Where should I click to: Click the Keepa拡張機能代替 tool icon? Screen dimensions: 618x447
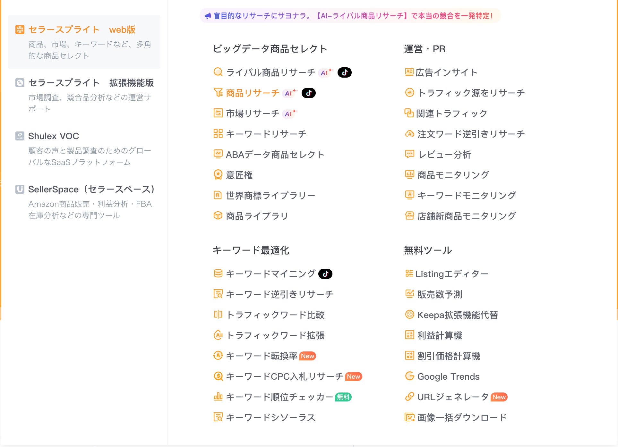coord(409,315)
